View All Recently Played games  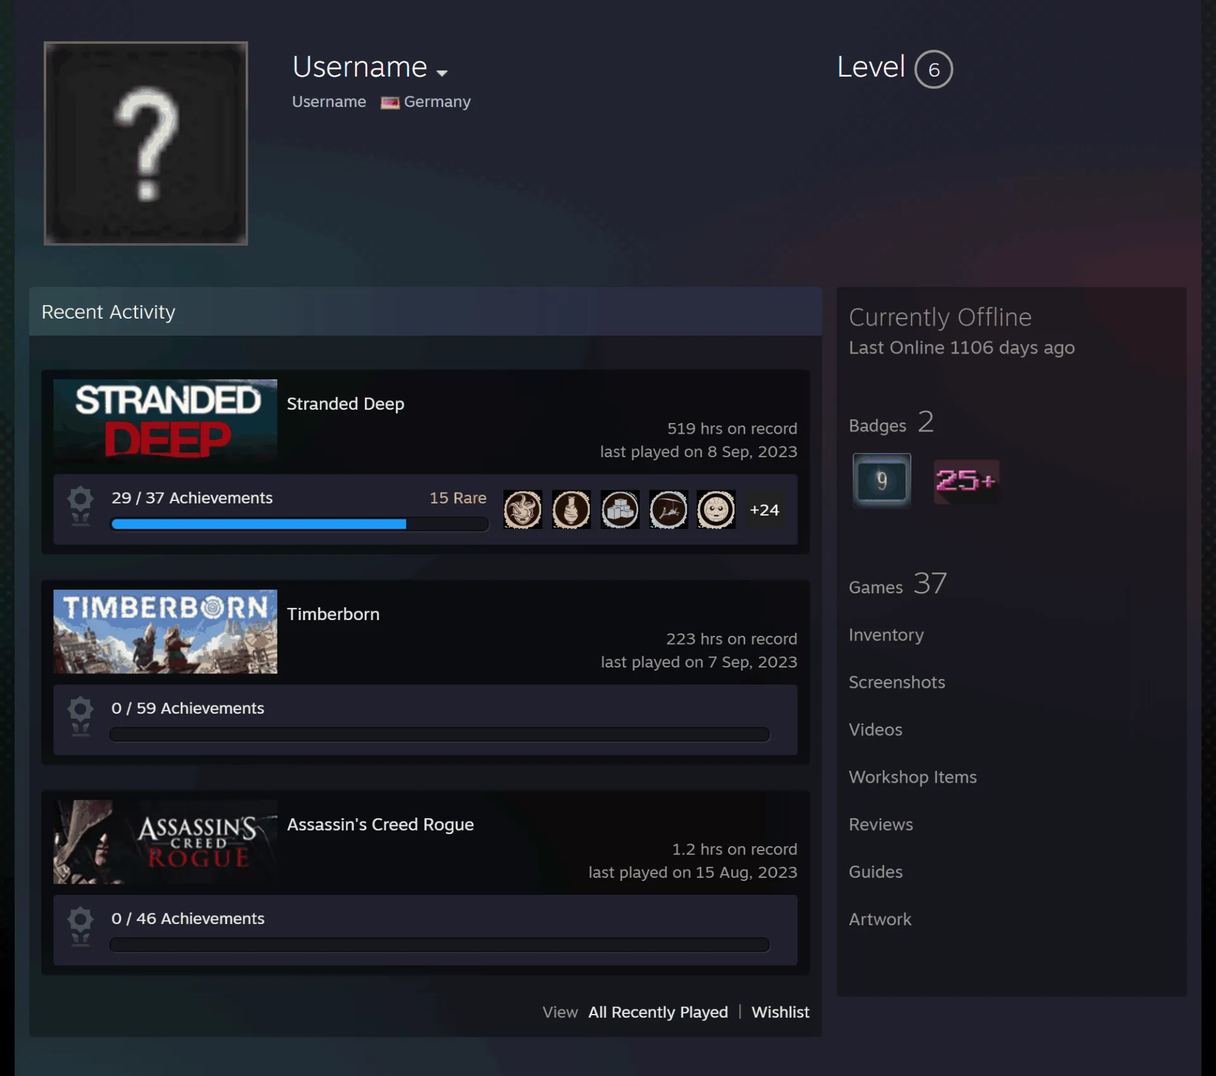[x=658, y=1012]
